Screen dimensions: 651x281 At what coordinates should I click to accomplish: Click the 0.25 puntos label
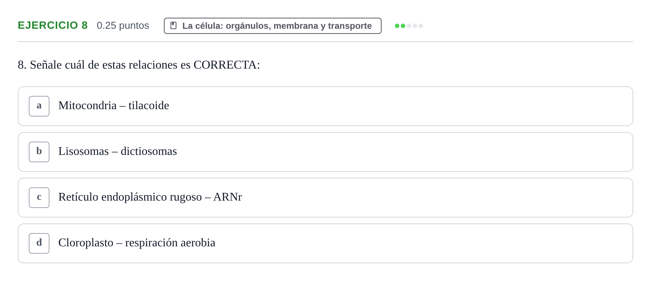tap(123, 25)
